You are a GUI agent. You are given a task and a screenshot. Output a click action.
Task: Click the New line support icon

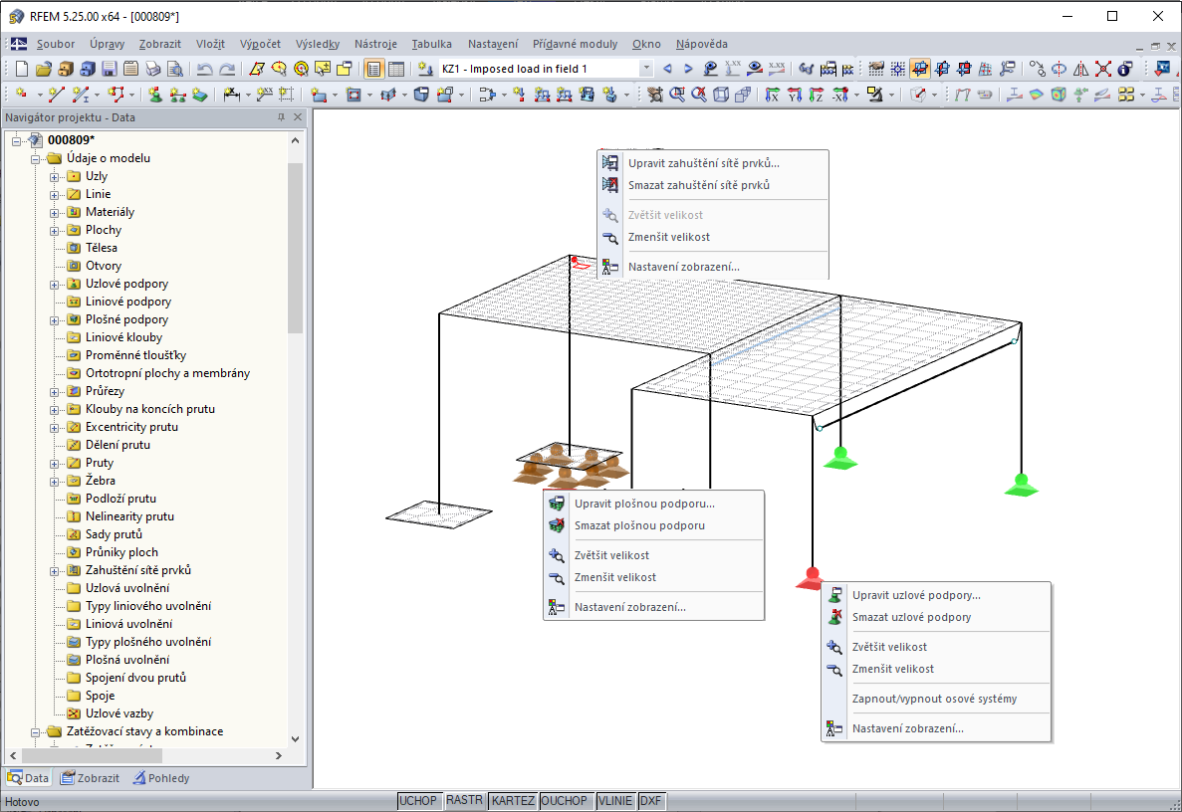(178, 95)
